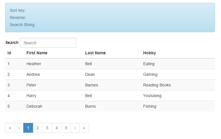This screenshot has width=221, height=139.
Task: Select the row for Peter Barnes
Action: click(x=110, y=85)
